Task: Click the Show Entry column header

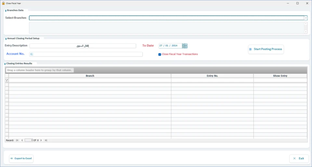Action: [x=280, y=76]
